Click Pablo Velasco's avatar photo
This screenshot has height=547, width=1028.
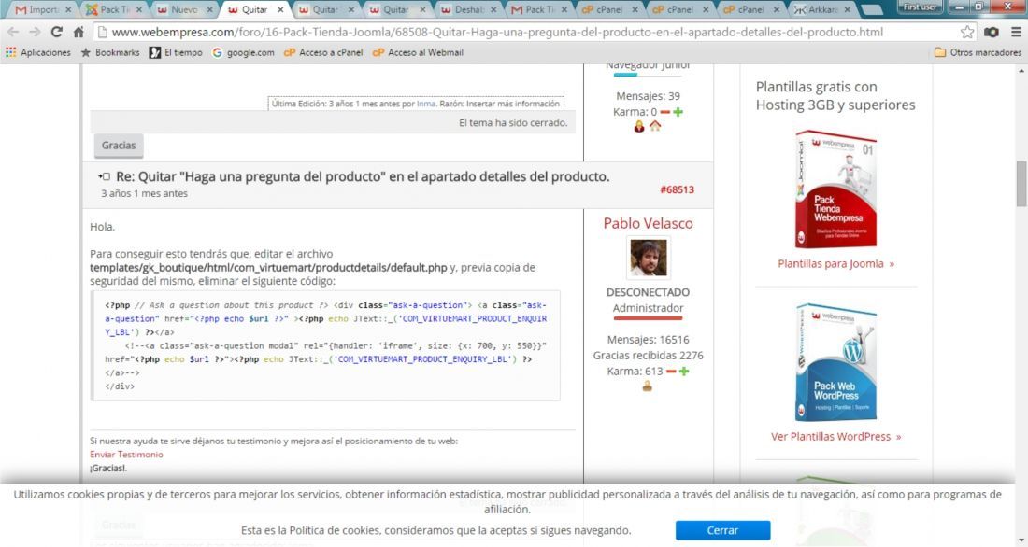[x=648, y=258]
